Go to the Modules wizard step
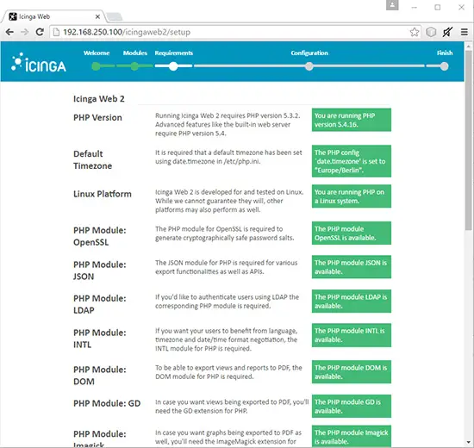 click(x=134, y=53)
